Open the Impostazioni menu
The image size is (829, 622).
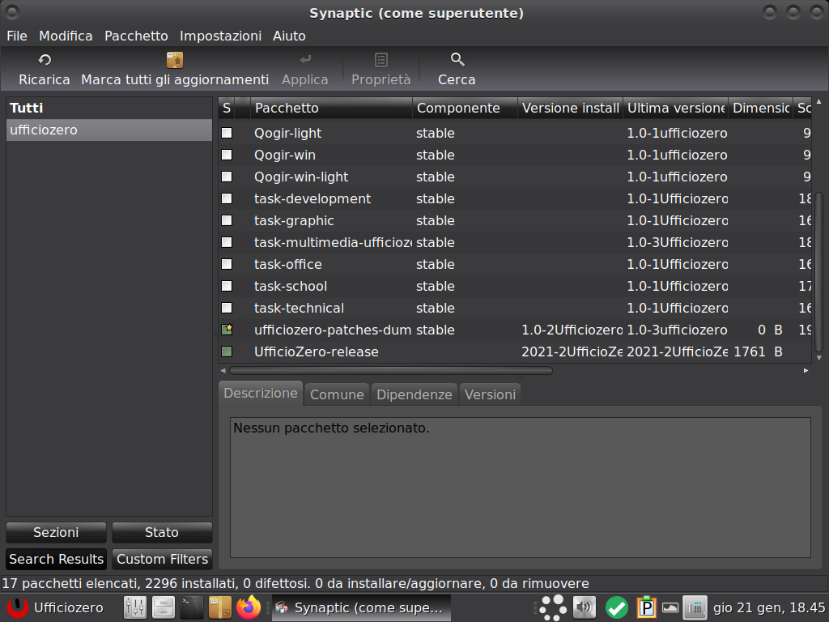pos(220,36)
